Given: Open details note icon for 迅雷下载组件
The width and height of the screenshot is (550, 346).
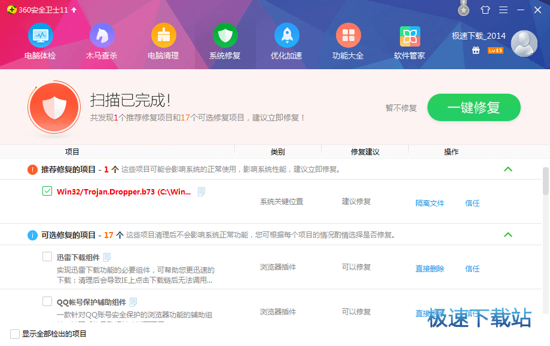Looking at the screenshot, I should (x=108, y=257).
